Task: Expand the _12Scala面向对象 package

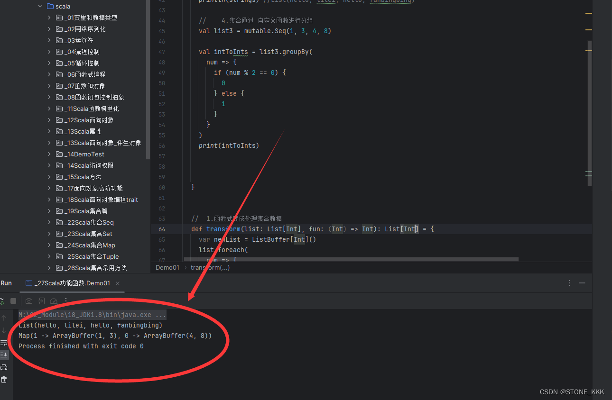Action: point(49,120)
